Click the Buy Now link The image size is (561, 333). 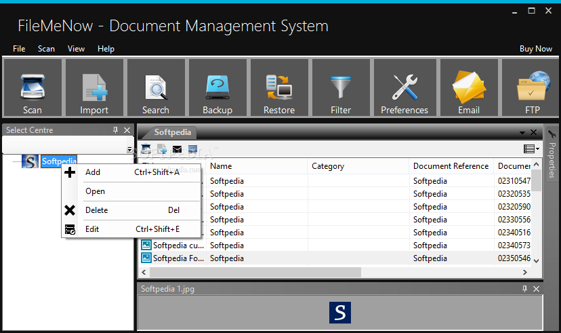536,49
